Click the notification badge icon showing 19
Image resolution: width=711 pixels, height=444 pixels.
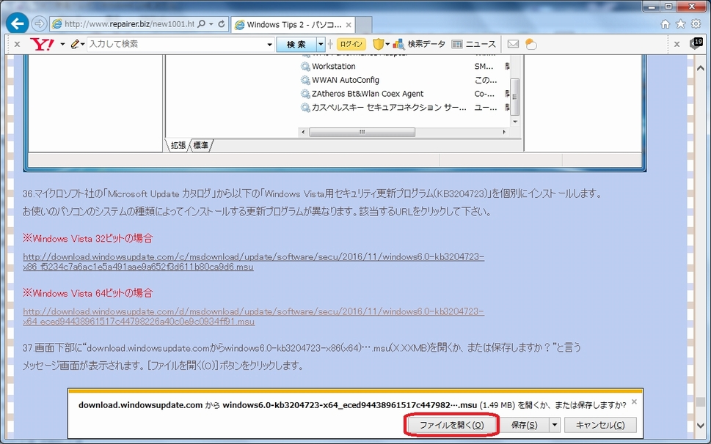[x=696, y=43]
